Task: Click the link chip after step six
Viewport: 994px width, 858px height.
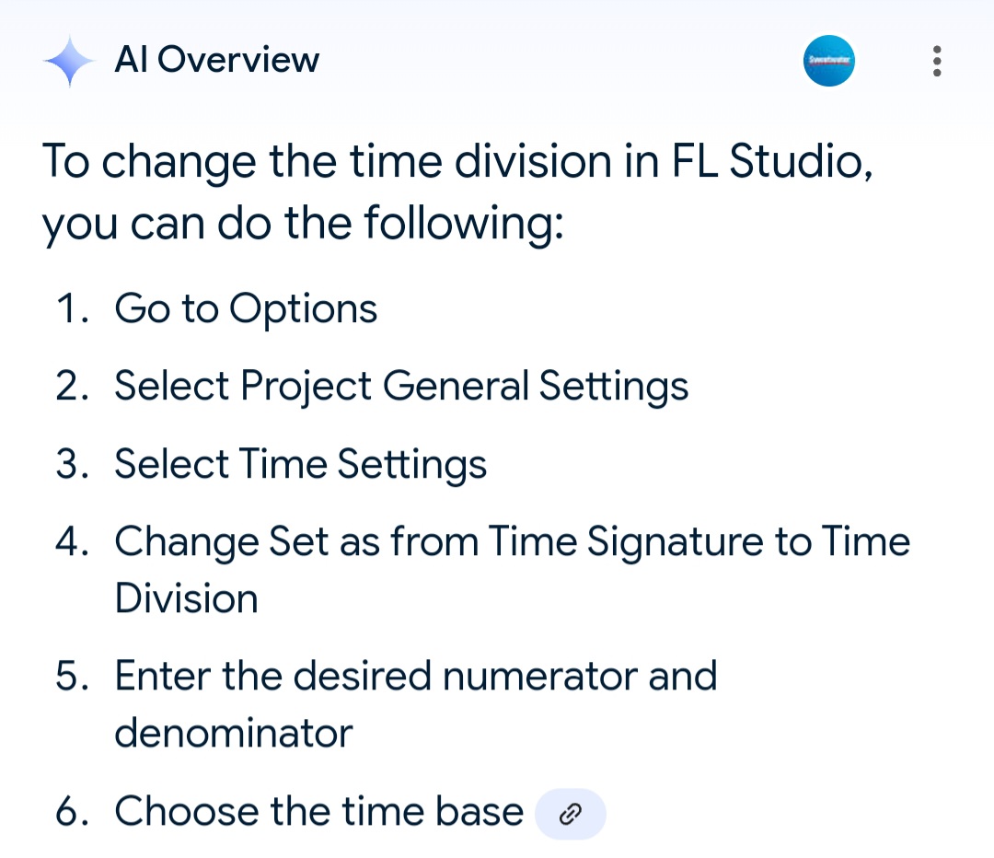Action: 571,814
